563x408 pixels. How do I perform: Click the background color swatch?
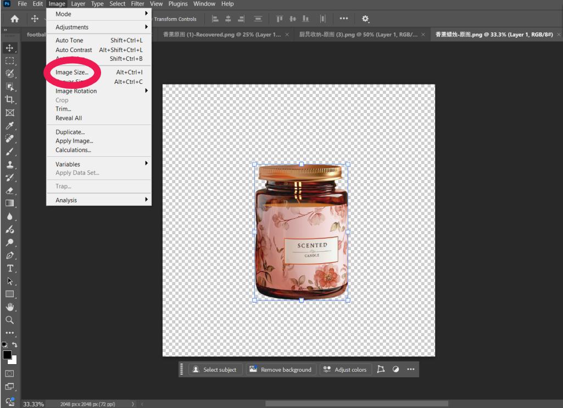pyautogui.click(x=14, y=361)
